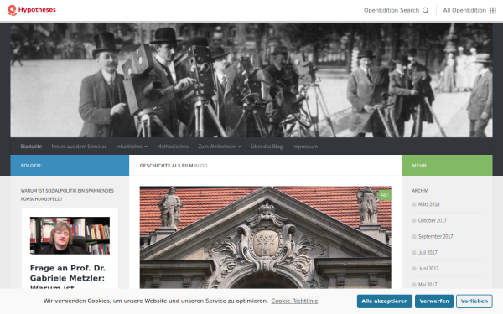Click the Verwerfen cookie button
503x314 pixels.
(x=434, y=301)
